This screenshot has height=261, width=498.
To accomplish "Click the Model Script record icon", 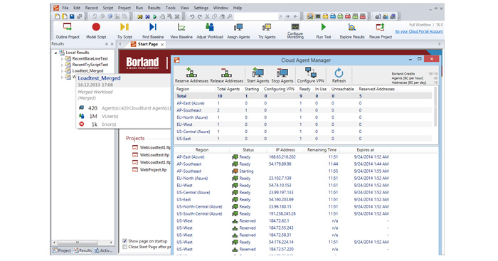I will (96, 27).
